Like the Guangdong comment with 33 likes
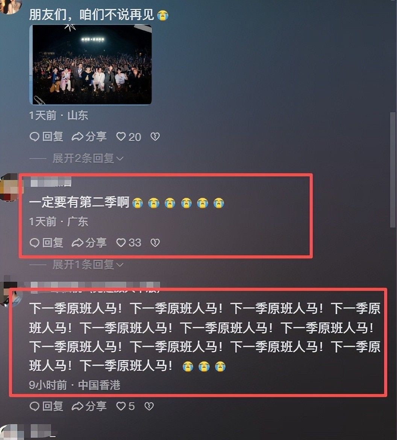The width and height of the screenshot is (397, 440). click(129, 243)
